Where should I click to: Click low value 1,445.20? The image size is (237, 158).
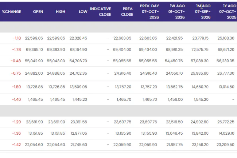pos(79,99)
